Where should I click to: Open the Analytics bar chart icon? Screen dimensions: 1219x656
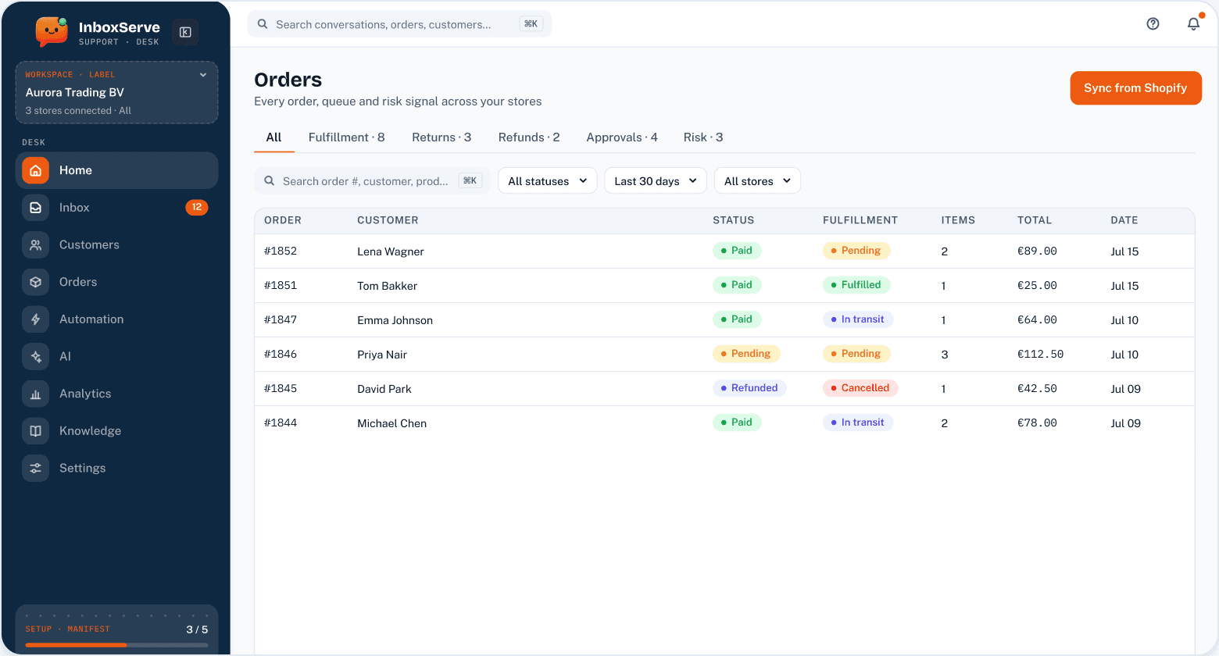coord(35,394)
